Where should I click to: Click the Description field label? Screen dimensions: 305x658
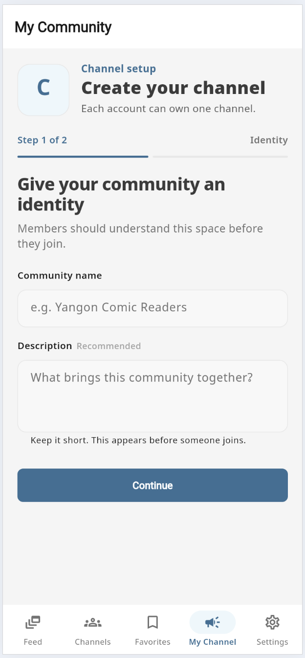click(44, 346)
